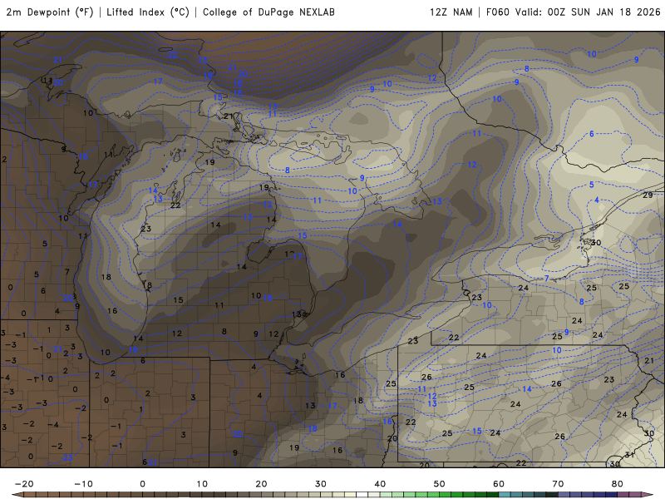The height and width of the screenshot is (499, 665).
Task: Pick the teal swatch just right of 60
Action: click(505, 494)
